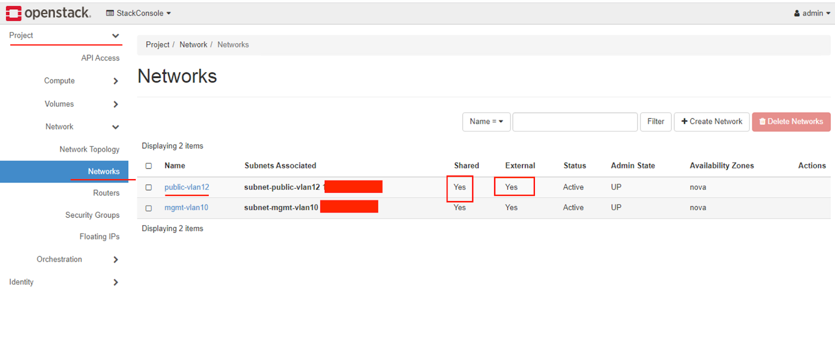Click External Yes value in mgmt-vlan10 row
835x350 pixels.
tap(511, 207)
